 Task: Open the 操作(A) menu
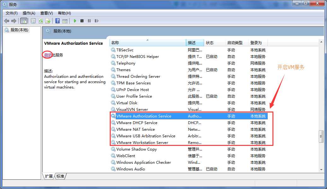29,13
